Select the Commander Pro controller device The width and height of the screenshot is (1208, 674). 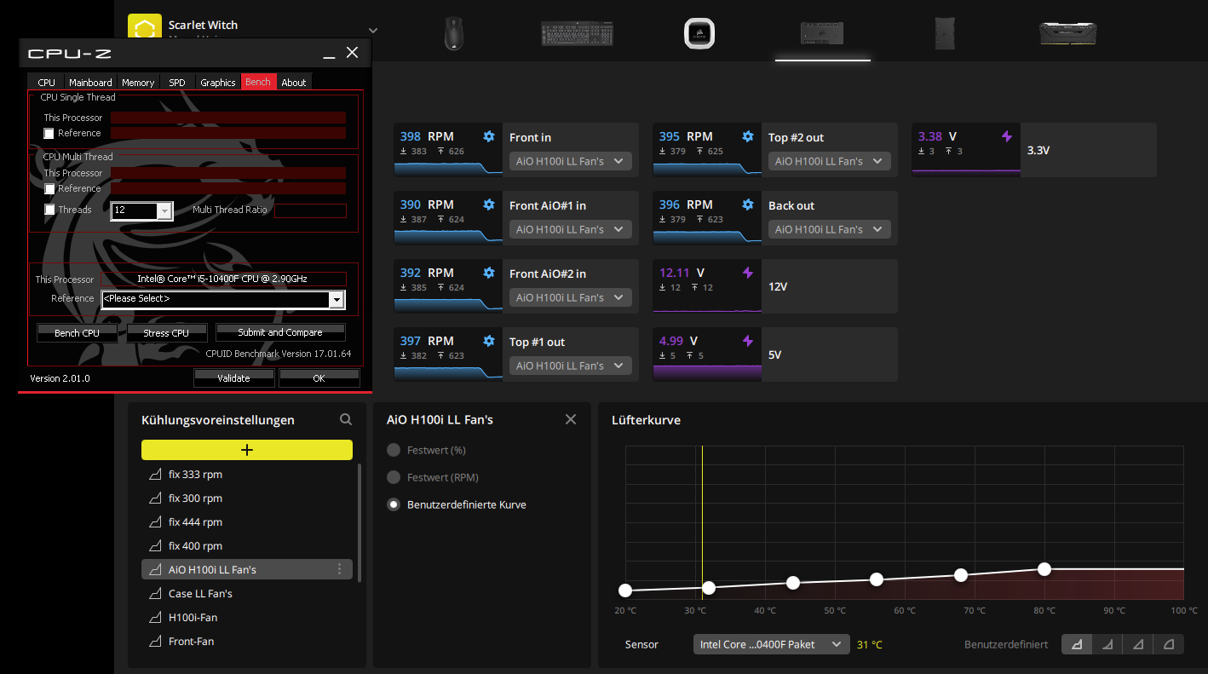point(822,33)
